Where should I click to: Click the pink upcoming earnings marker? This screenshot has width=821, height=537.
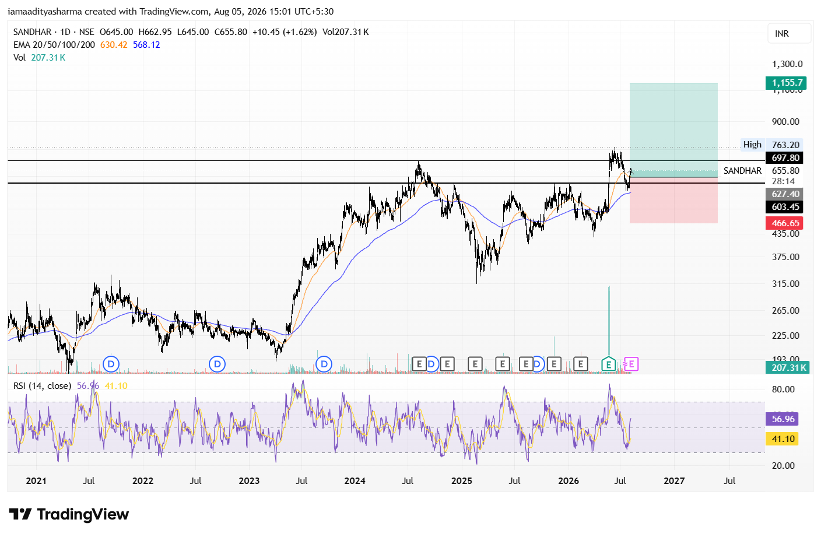[631, 364]
